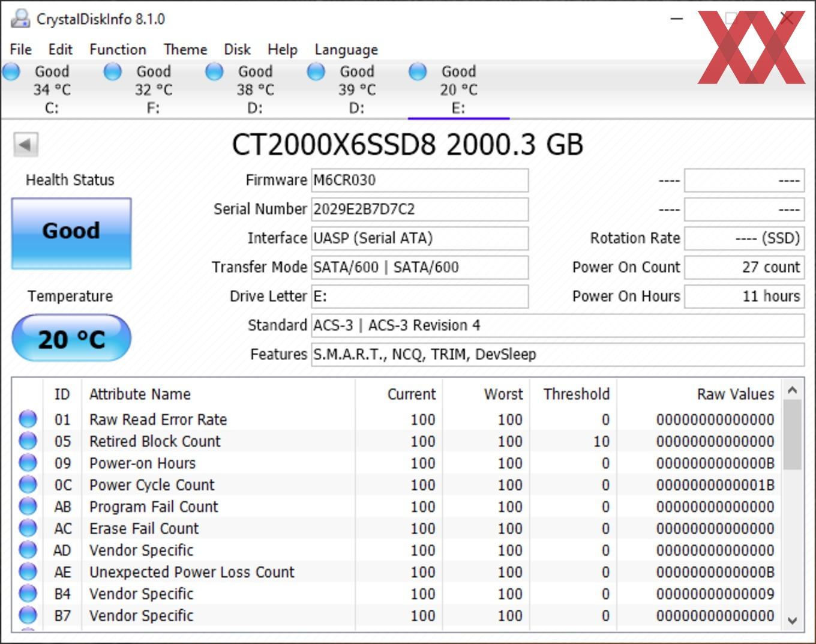Select the C: disk at 34 °C
This screenshot has width=816, height=644.
click(x=51, y=89)
